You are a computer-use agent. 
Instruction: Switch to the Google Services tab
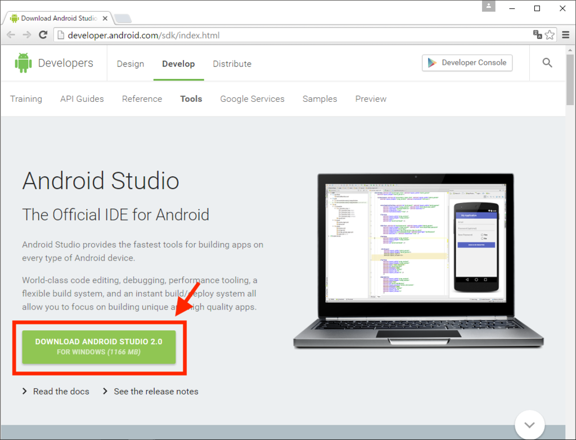(x=253, y=99)
